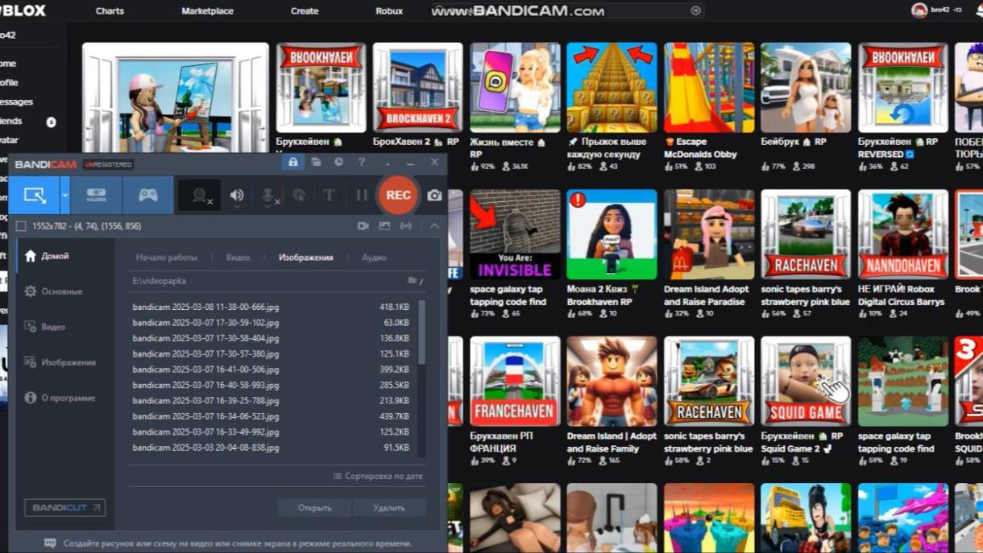983x553 pixels.
Task: Switch to HDMI device recording mode
Action: 96,195
